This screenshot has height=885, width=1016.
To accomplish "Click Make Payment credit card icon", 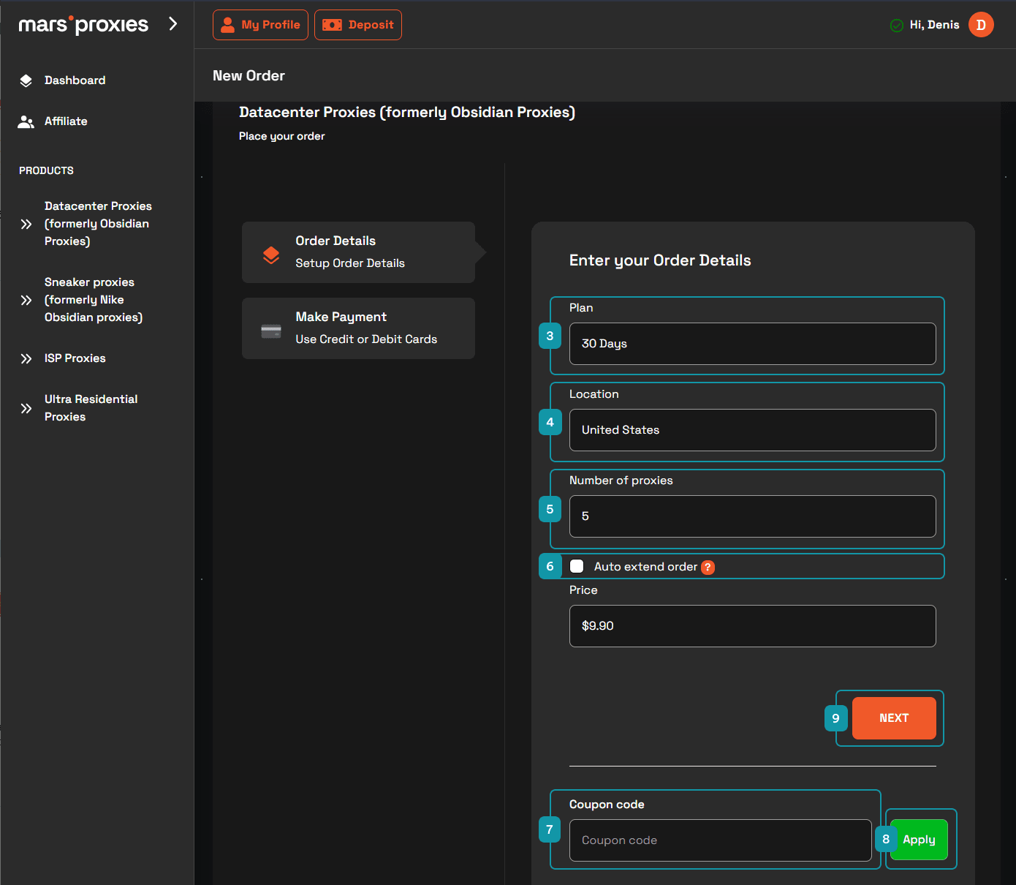I will tap(271, 331).
